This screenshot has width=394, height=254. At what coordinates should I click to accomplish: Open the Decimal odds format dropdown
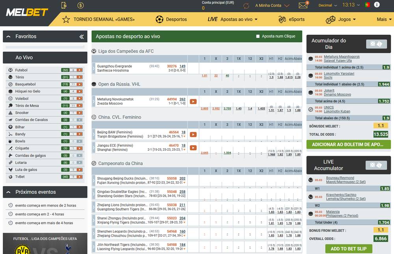click(327, 5)
